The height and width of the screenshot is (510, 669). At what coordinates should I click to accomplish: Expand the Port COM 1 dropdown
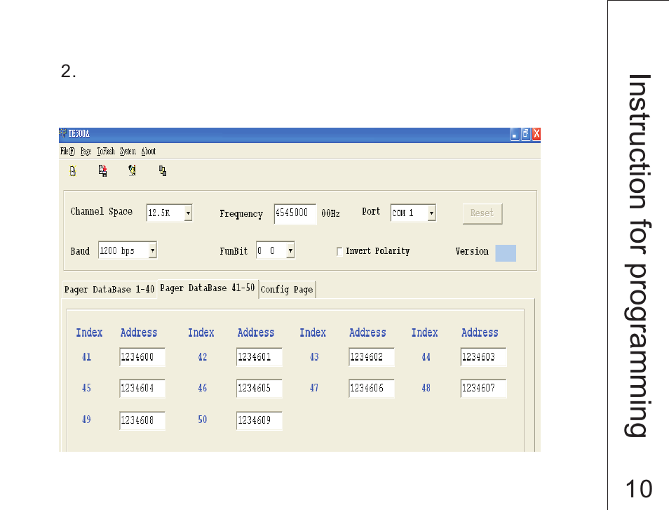point(431,213)
